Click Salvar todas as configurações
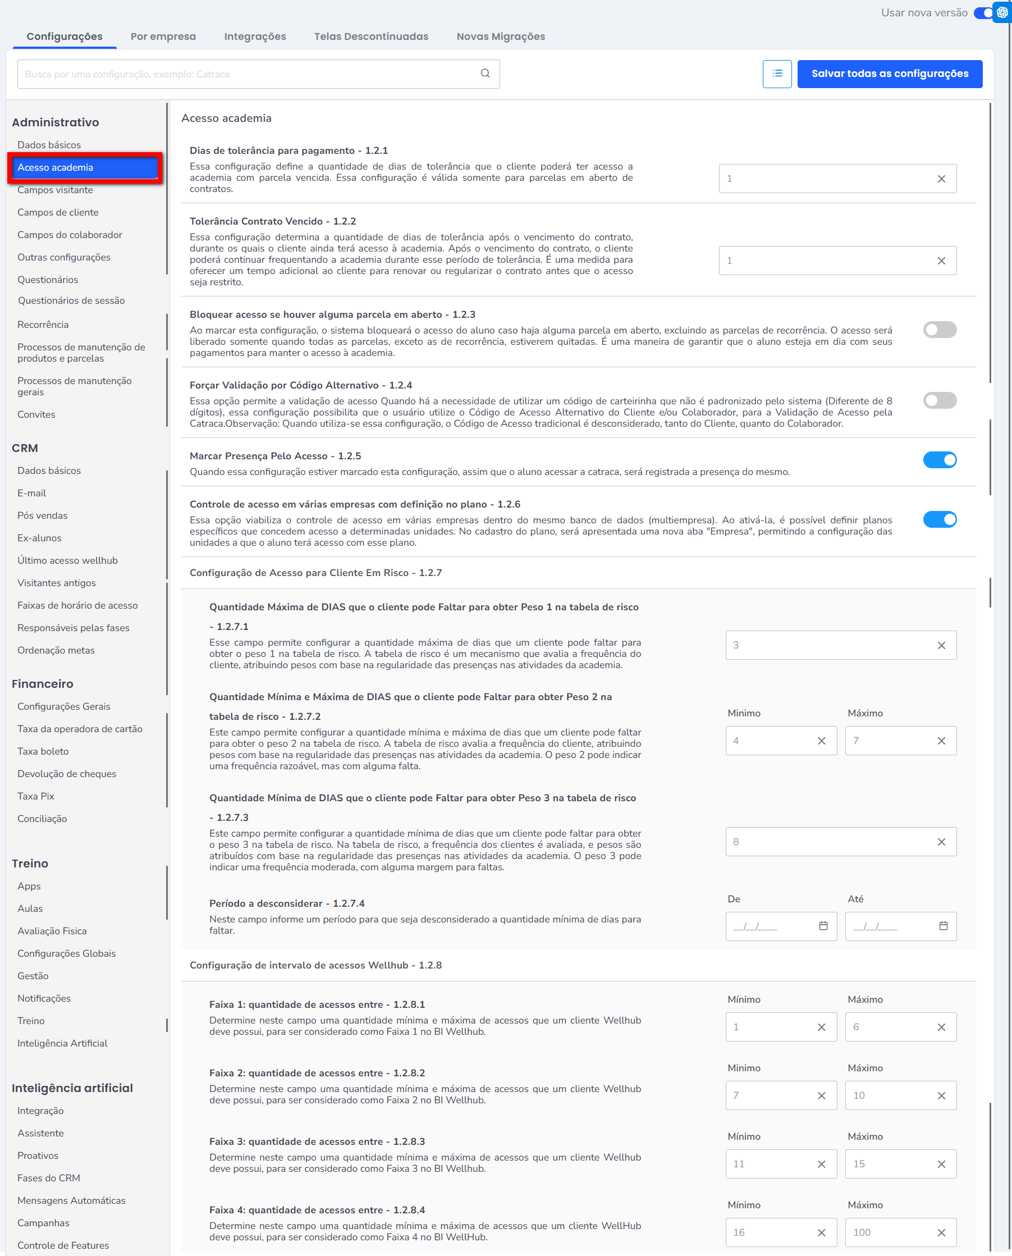Image resolution: width=1012 pixels, height=1256 pixels. (x=889, y=74)
